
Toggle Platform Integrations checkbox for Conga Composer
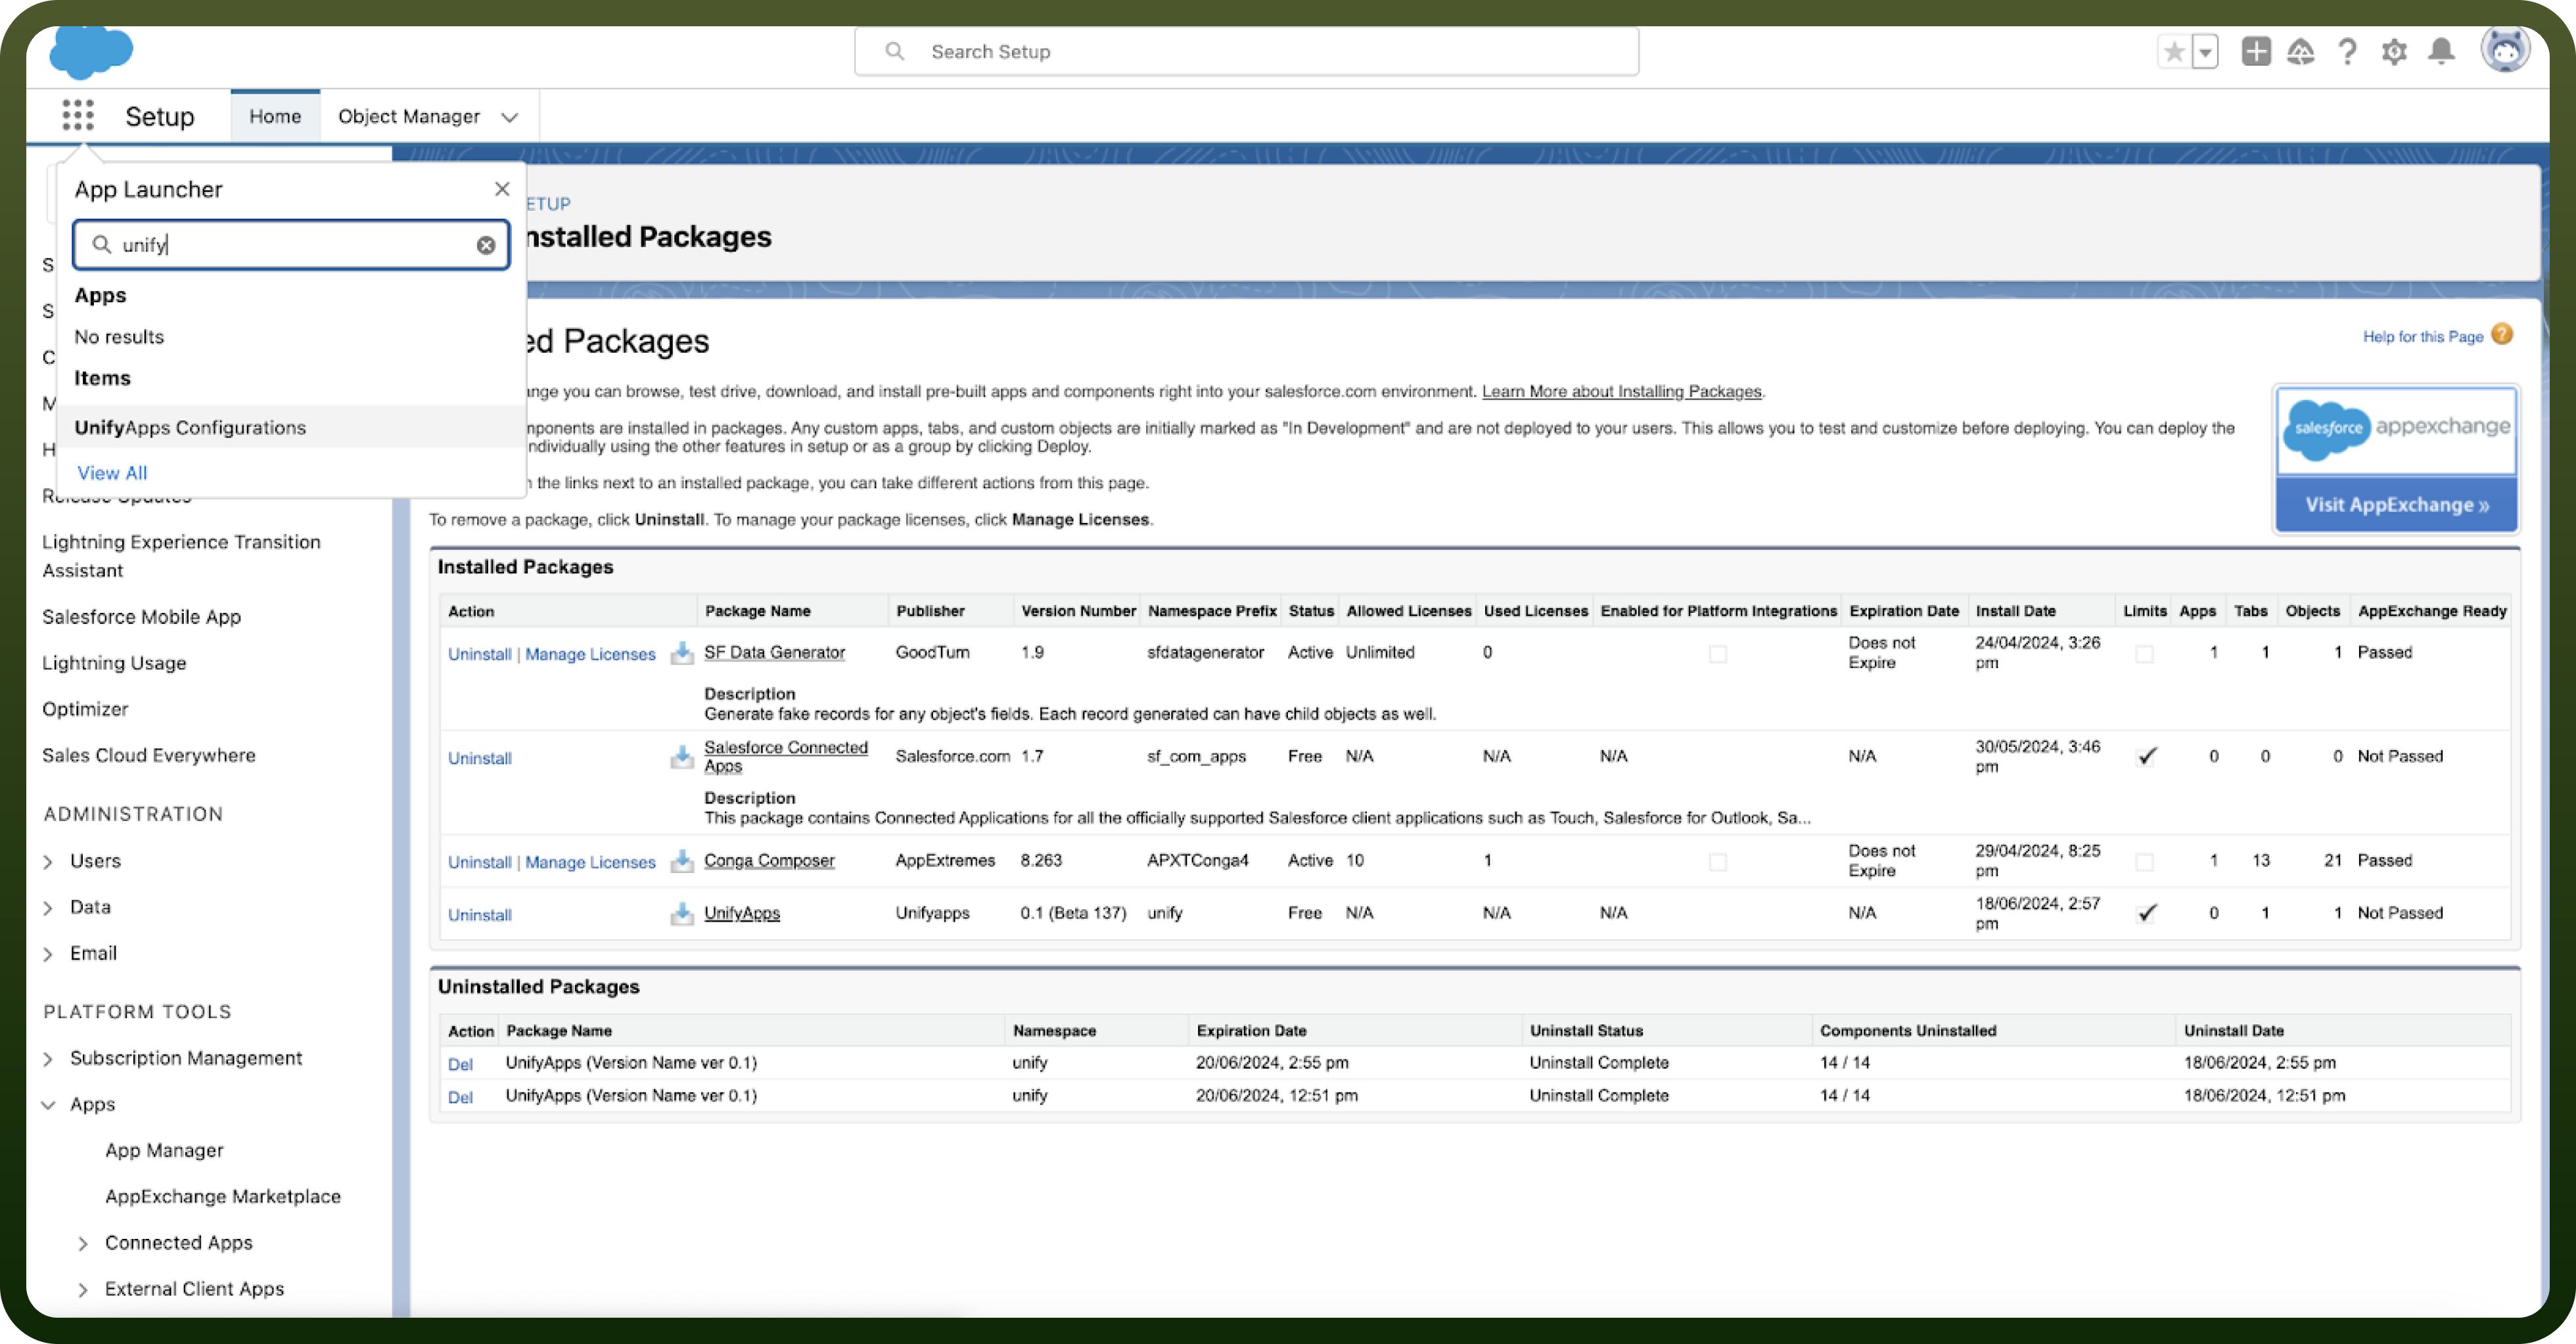1718,861
